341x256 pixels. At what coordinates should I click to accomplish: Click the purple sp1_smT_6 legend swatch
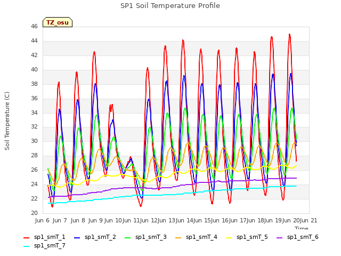pos(279,238)
